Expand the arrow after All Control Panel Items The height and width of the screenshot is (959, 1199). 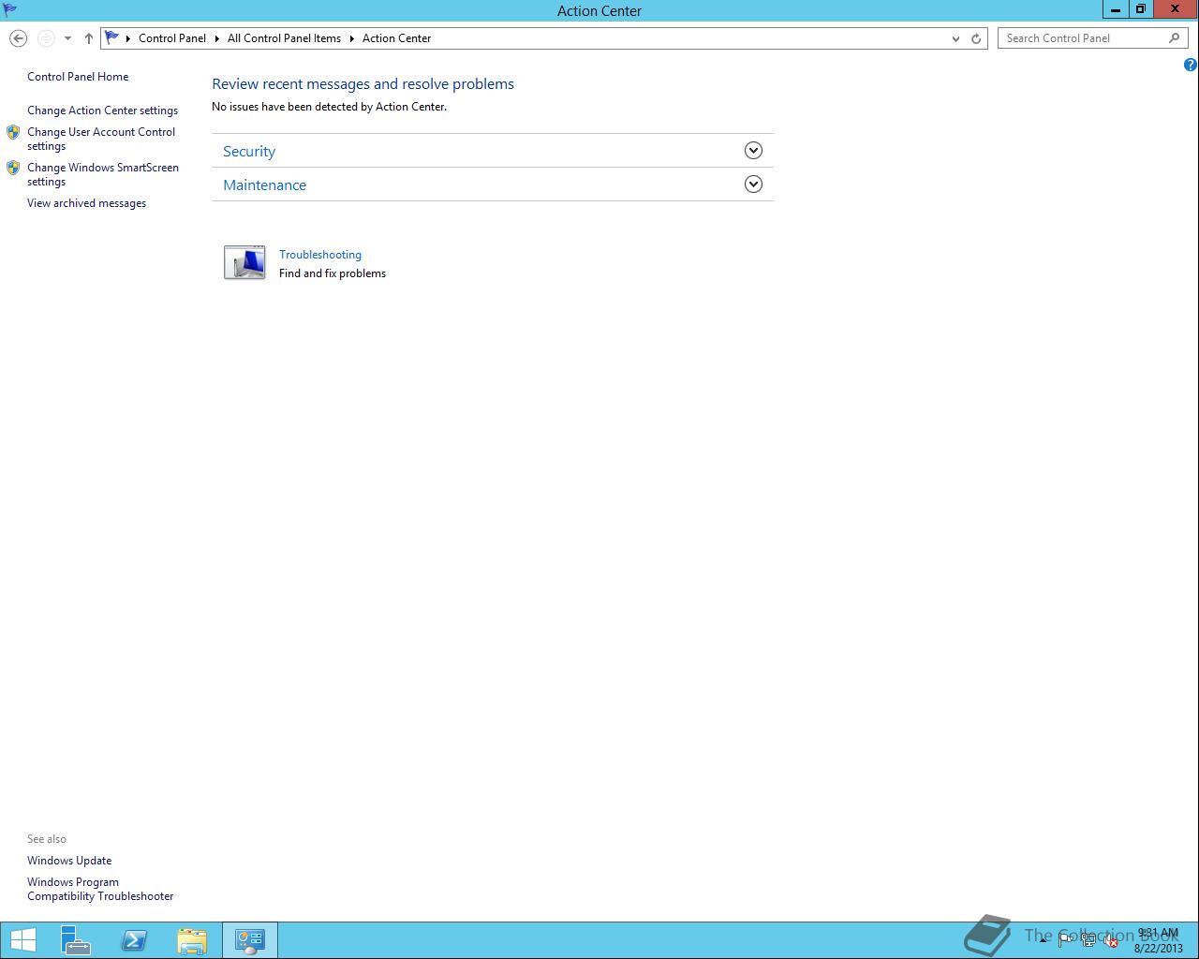[352, 38]
